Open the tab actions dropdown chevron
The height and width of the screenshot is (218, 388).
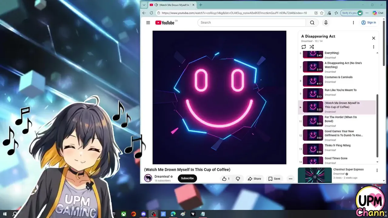(144, 5)
